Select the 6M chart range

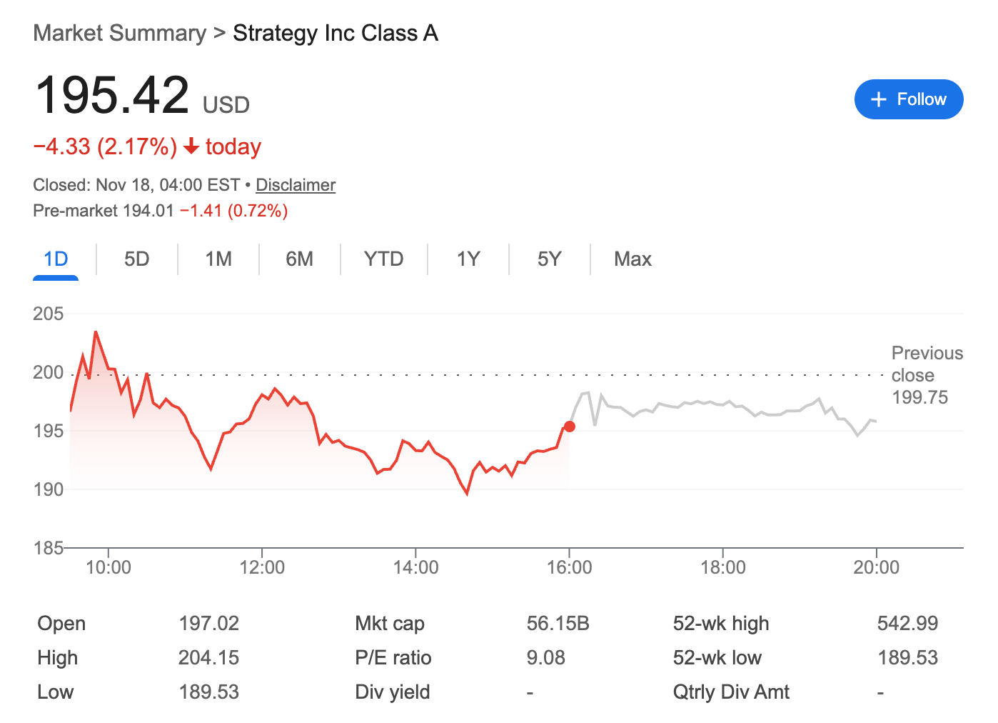[x=300, y=259]
